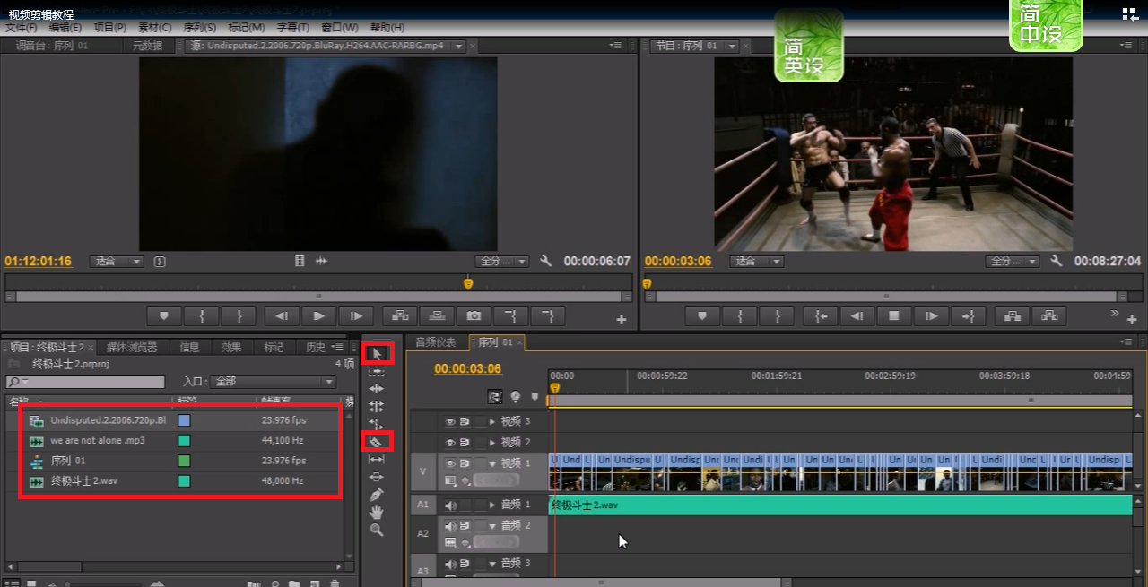Toggle sync lock on 视频 2 track
This screenshot has width=1148, height=587.
[x=465, y=443]
